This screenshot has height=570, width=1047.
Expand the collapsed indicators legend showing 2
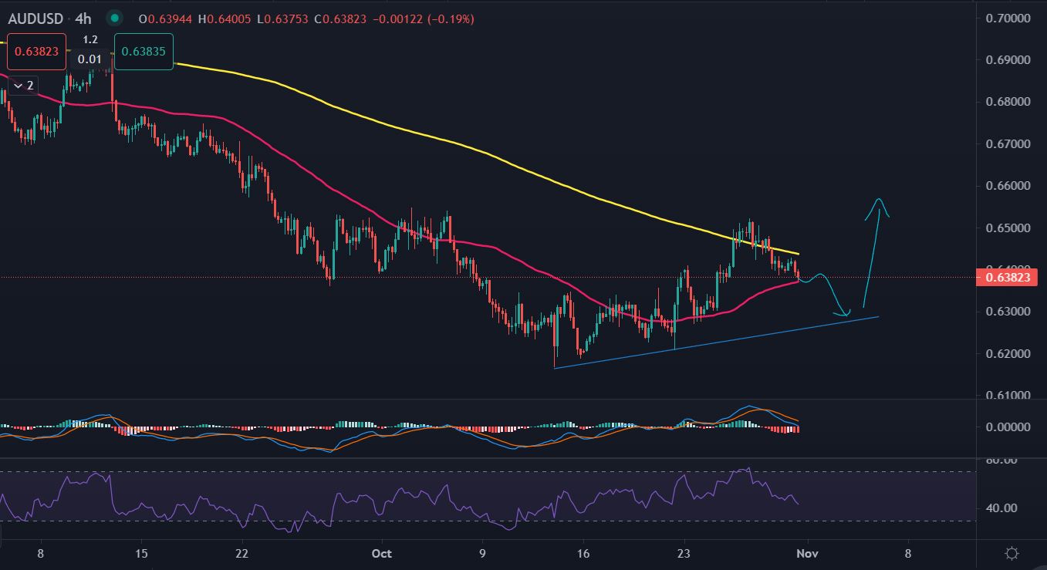point(24,85)
